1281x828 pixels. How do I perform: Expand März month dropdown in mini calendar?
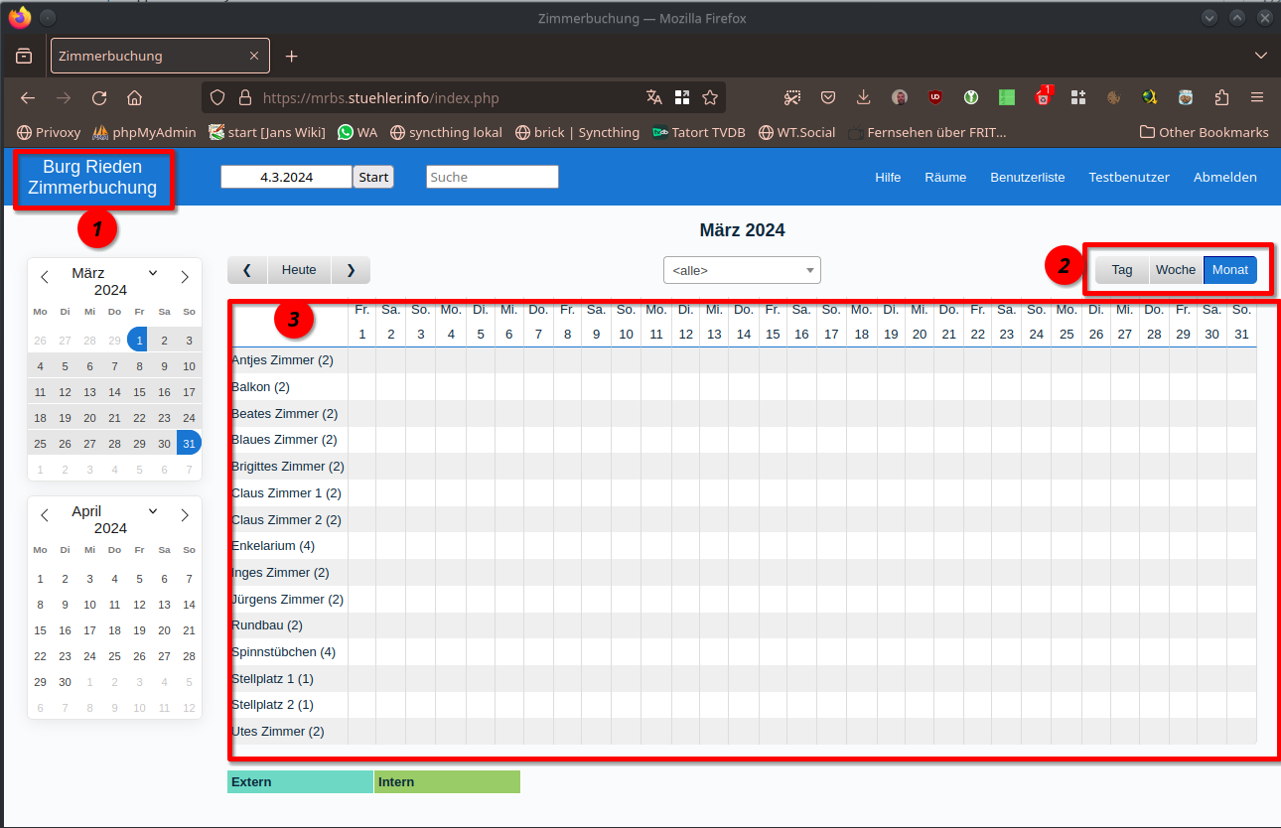(153, 273)
